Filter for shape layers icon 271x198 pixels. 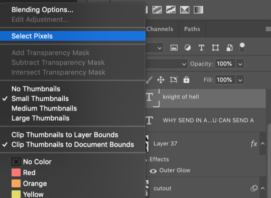tap(215, 47)
